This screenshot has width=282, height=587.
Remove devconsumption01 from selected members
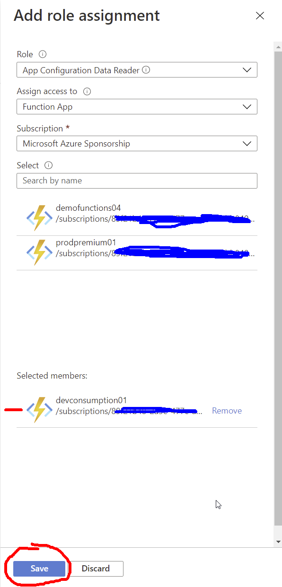click(227, 411)
